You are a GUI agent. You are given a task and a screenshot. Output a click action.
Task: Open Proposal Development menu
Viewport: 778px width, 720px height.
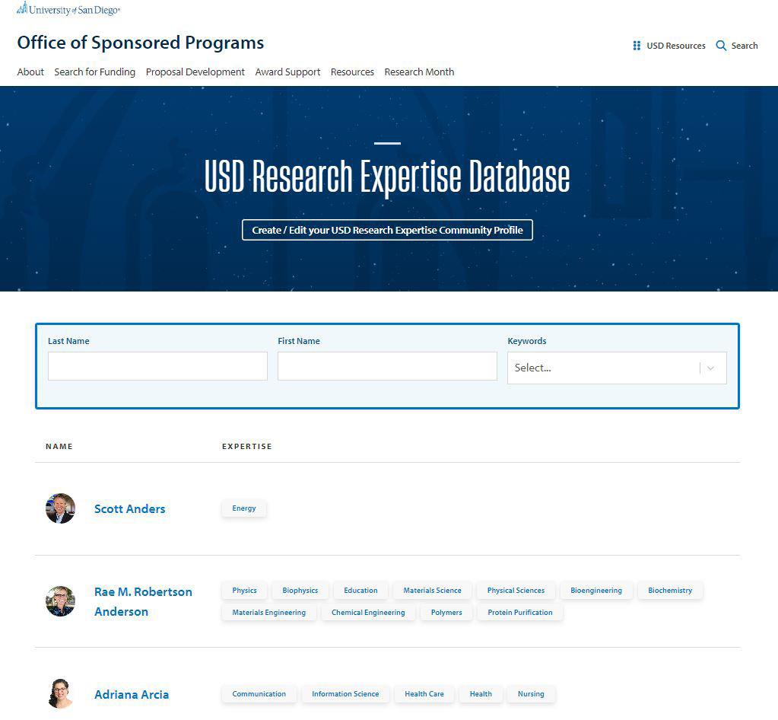pos(195,72)
